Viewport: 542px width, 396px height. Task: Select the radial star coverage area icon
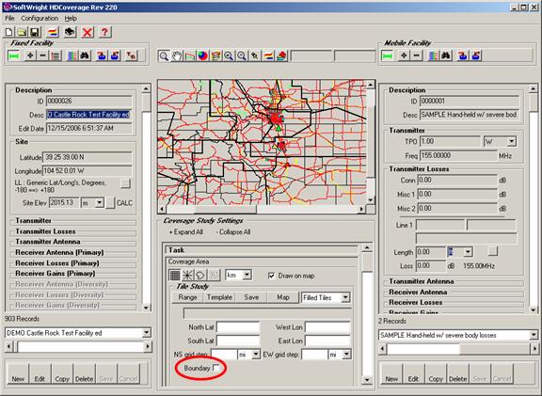[187, 276]
